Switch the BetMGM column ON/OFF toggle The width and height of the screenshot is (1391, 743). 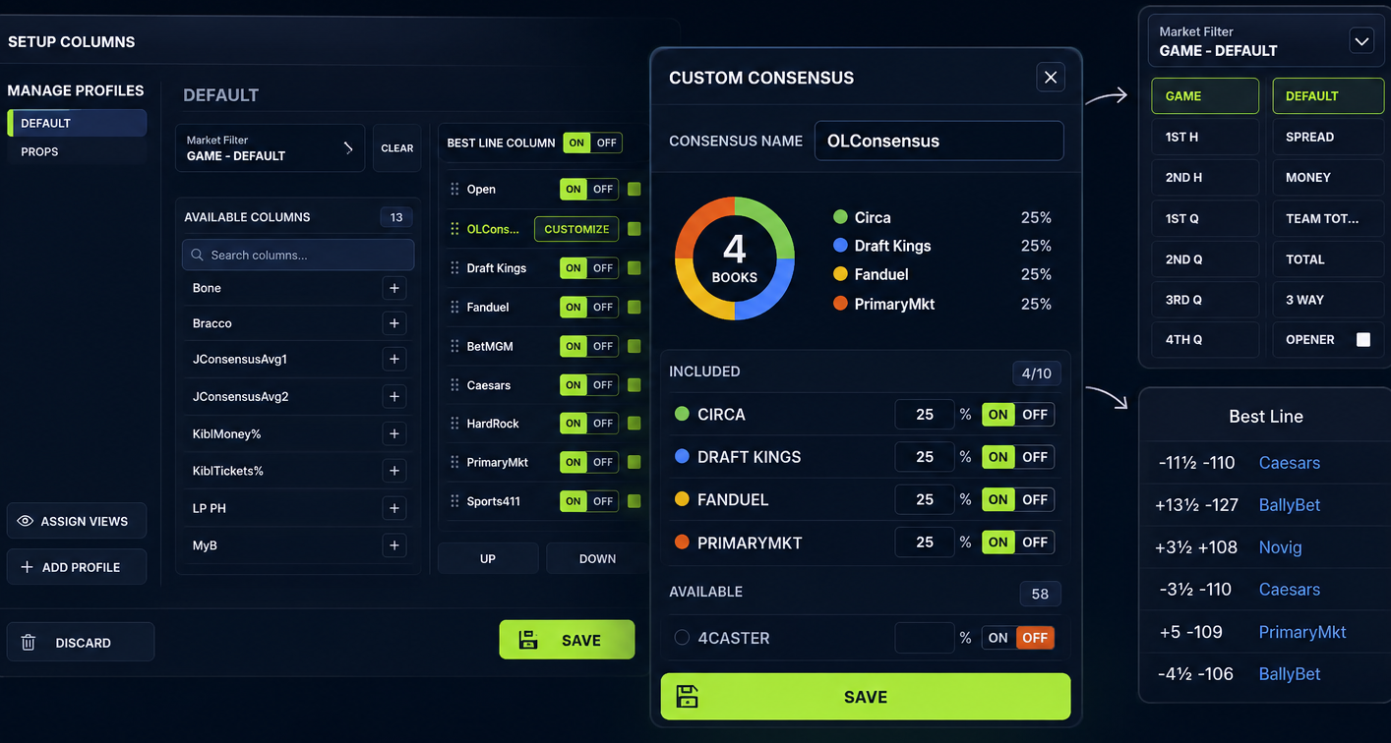(588, 346)
